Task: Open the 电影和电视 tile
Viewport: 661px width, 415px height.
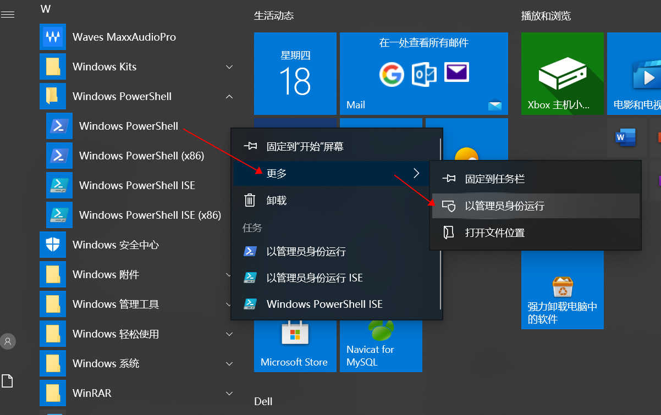Action: (634, 74)
